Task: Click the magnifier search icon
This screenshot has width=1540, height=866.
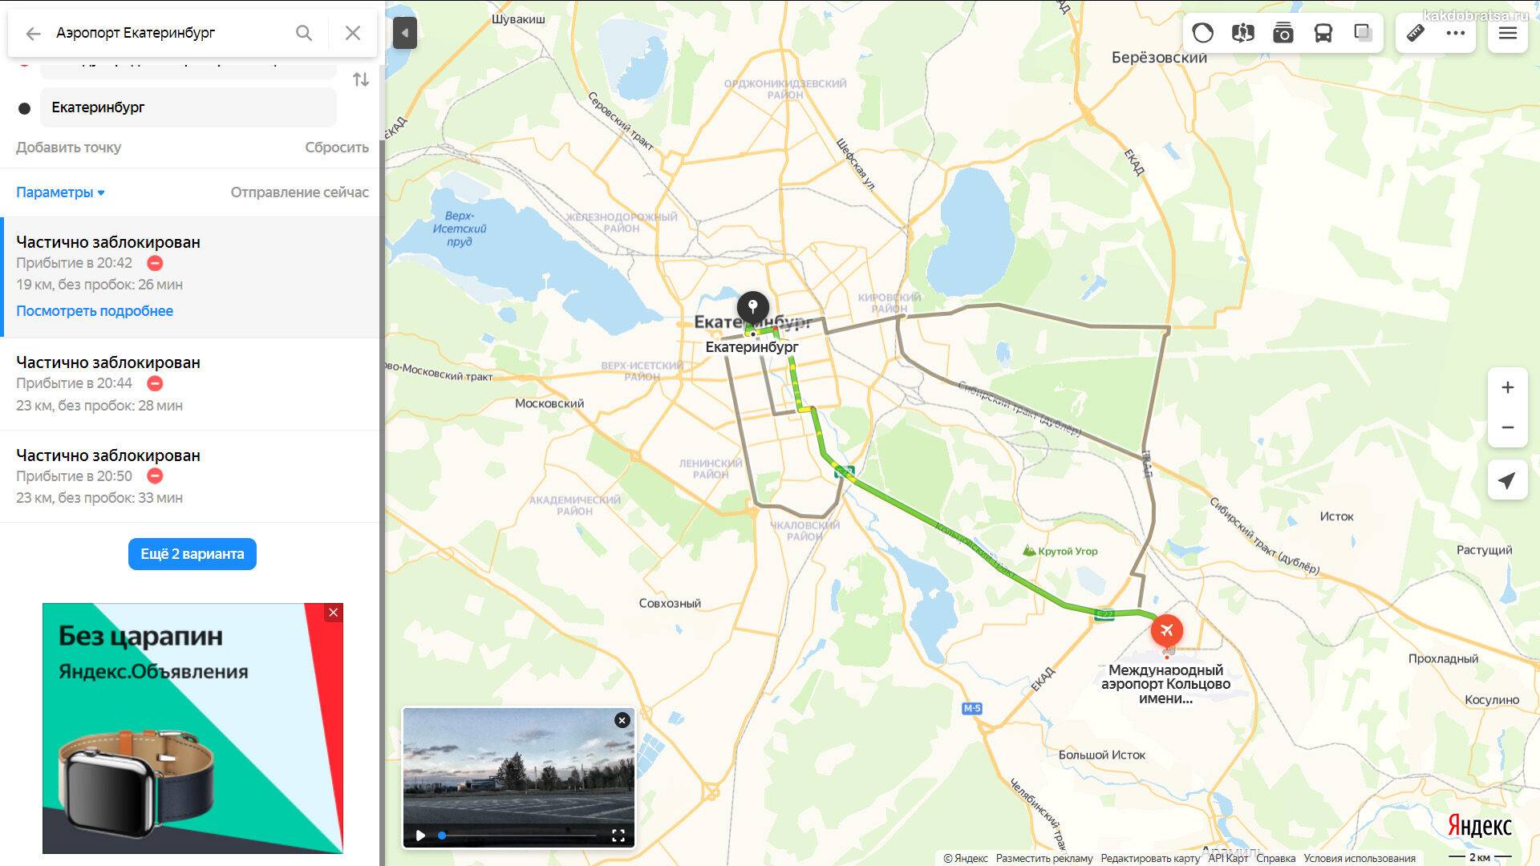Action: coord(304,33)
